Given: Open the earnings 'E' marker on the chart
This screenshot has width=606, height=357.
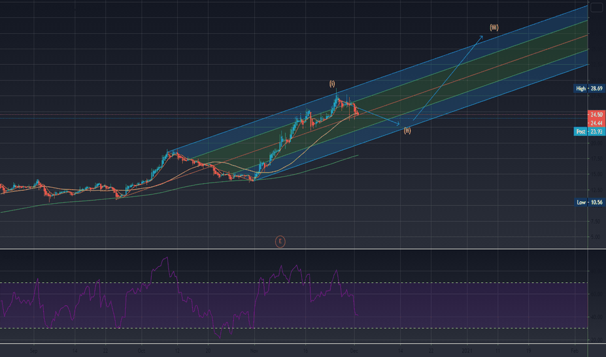Looking at the screenshot, I should click(x=280, y=241).
